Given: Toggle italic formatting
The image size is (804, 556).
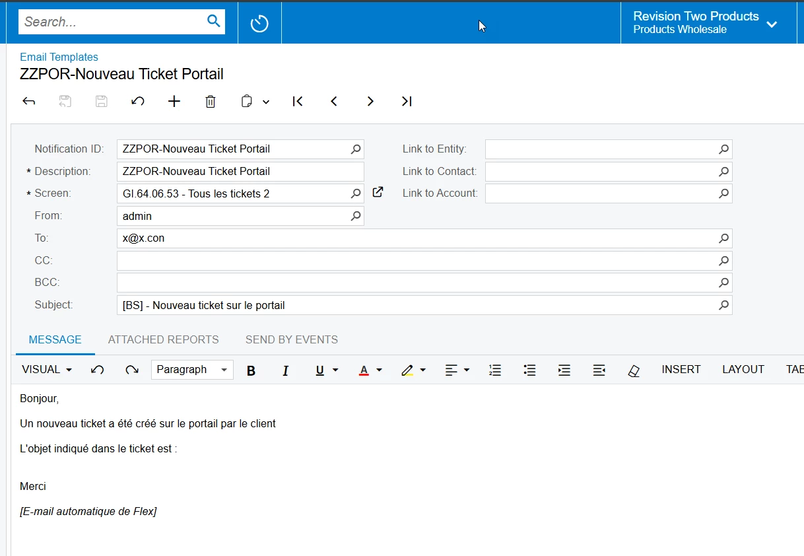Looking at the screenshot, I should tap(285, 370).
